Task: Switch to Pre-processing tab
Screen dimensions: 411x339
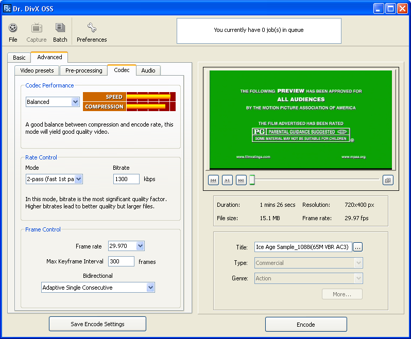Action: (x=84, y=70)
